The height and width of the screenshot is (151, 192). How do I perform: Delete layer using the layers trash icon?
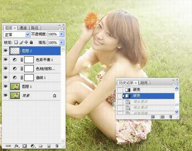click(57, 146)
